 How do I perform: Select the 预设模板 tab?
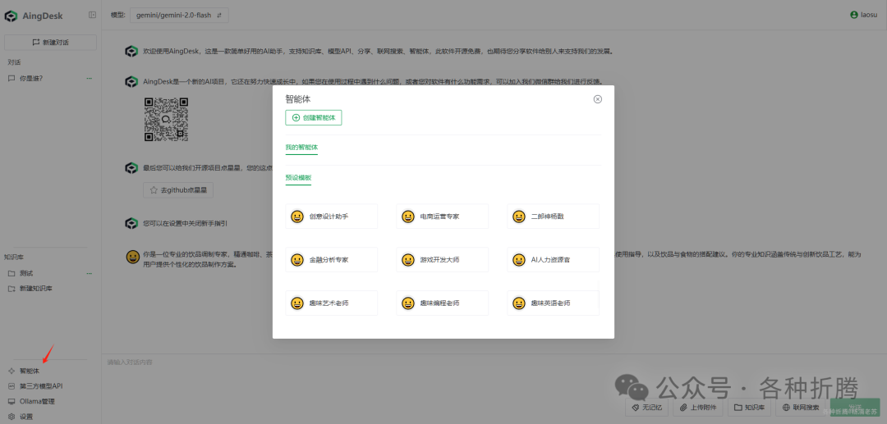(298, 178)
